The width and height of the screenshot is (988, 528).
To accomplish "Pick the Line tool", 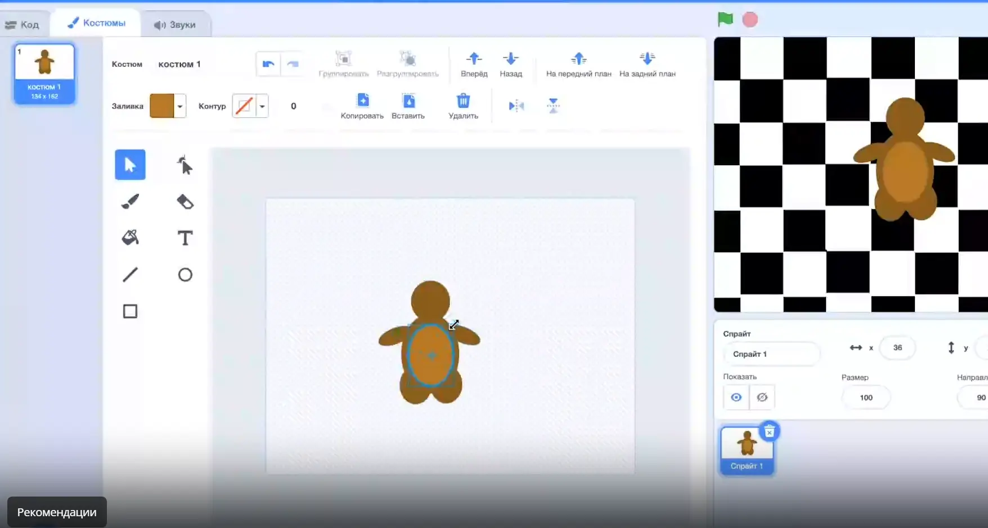I will [130, 275].
